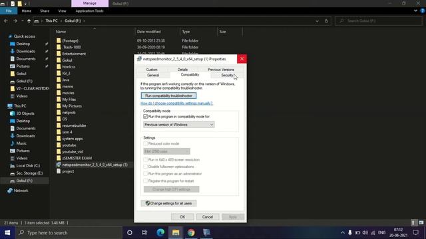This screenshot has width=426, height=239.
Task: Go up one folder level
Action: coord(29,21)
